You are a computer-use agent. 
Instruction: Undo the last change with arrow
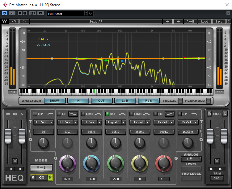tap(14, 22)
